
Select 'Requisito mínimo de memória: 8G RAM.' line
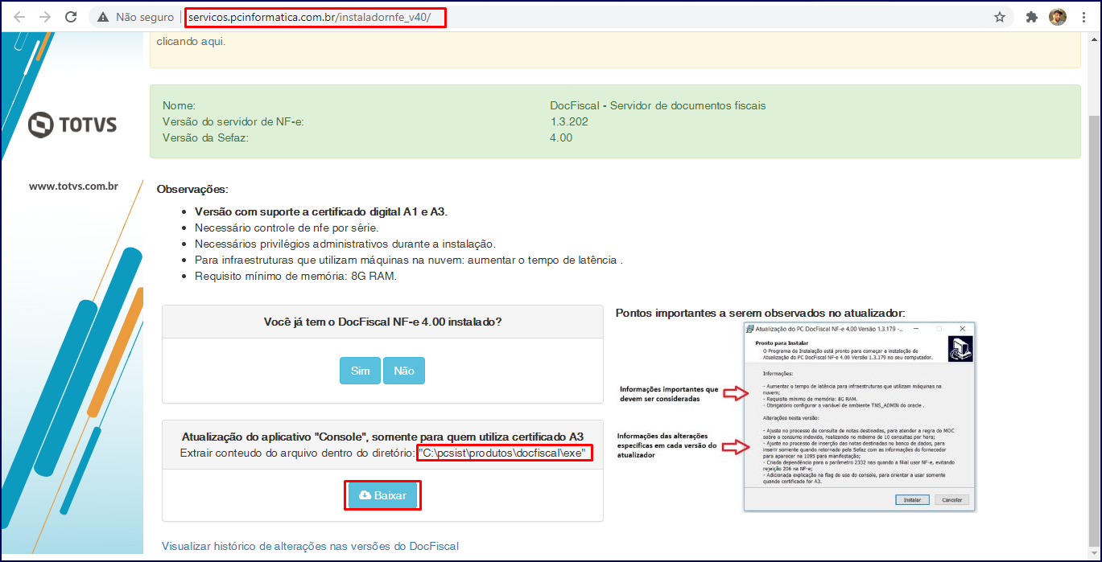(x=296, y=276)
